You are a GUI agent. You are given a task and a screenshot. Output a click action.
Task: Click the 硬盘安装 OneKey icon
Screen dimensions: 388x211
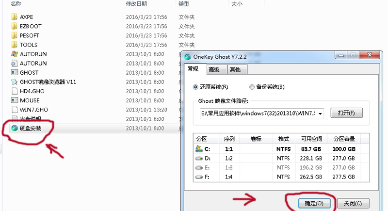(15, 128)
